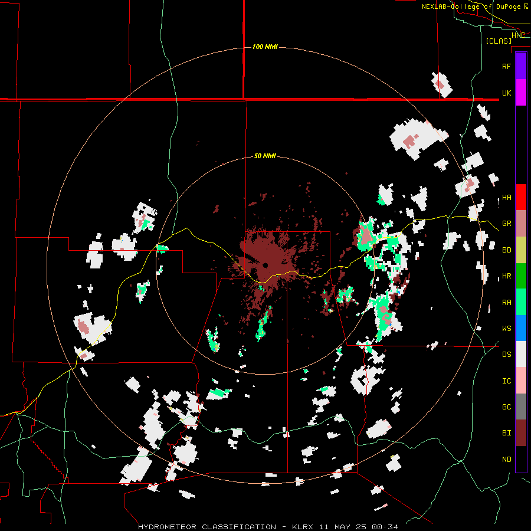Click the IC legend label
This screenshot has height=531, width=531.
pyautogui.click(x=506, y=381)
